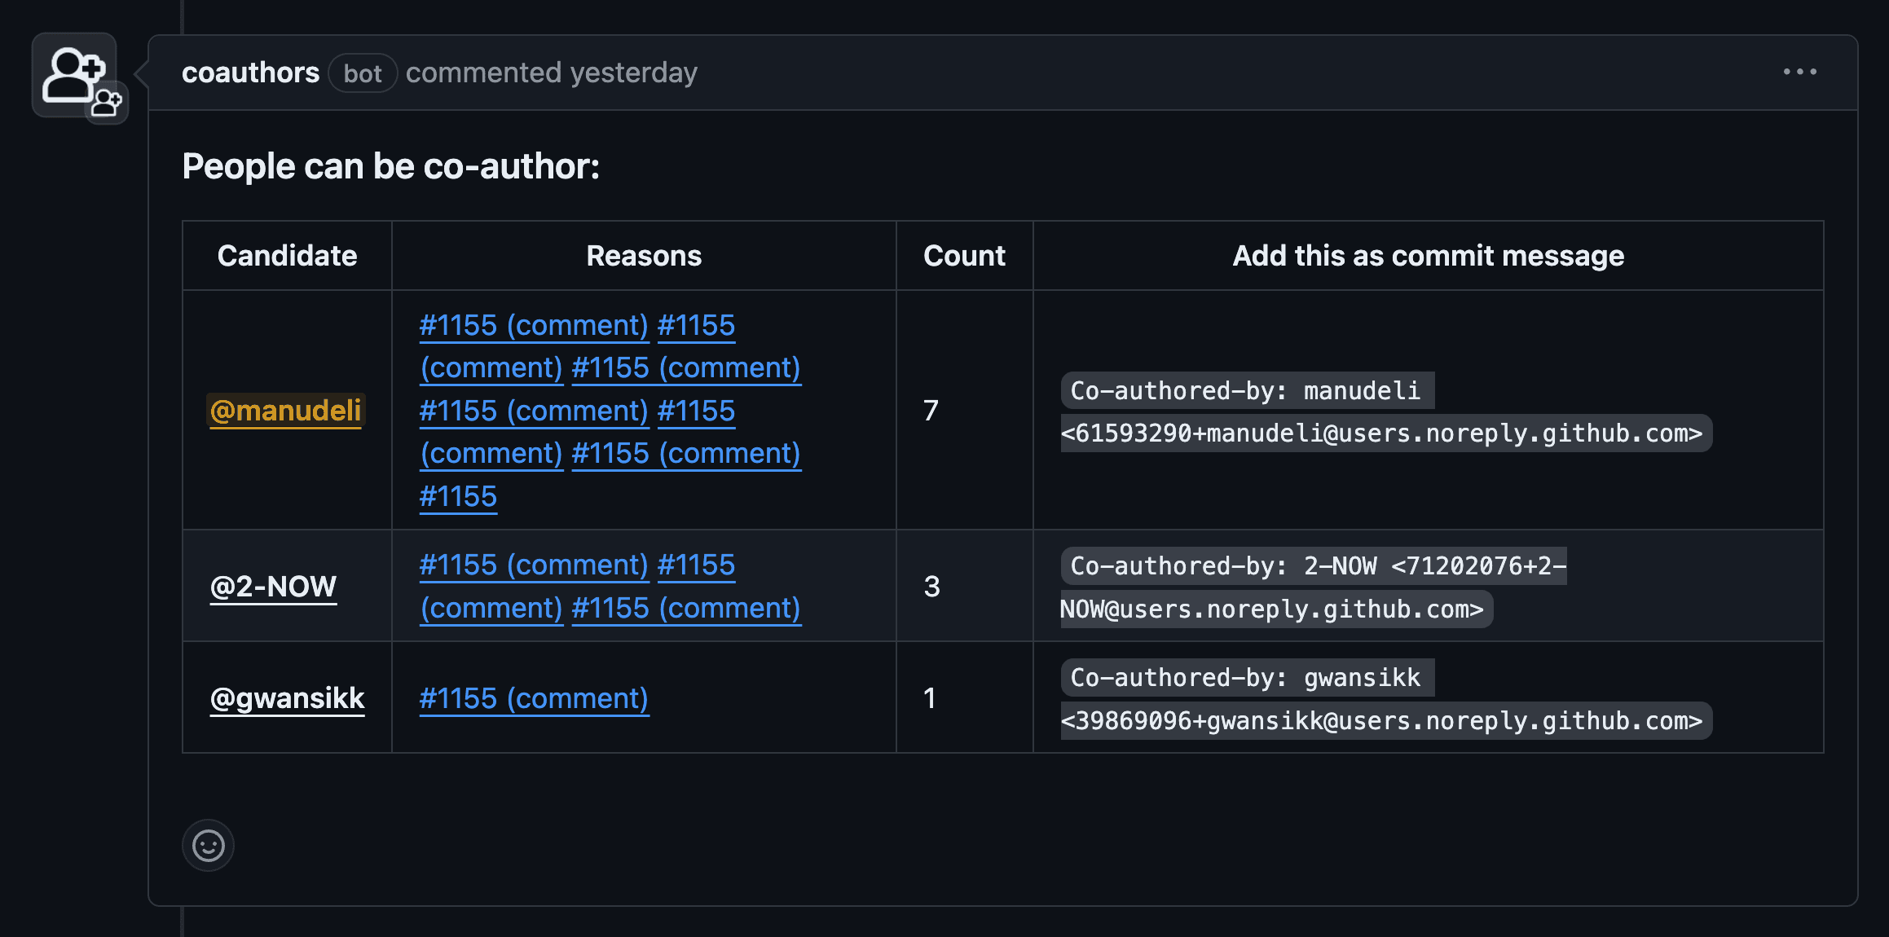
Task: Click the 'Add this as commit message' header
Action: click(x=1428, y=256)
